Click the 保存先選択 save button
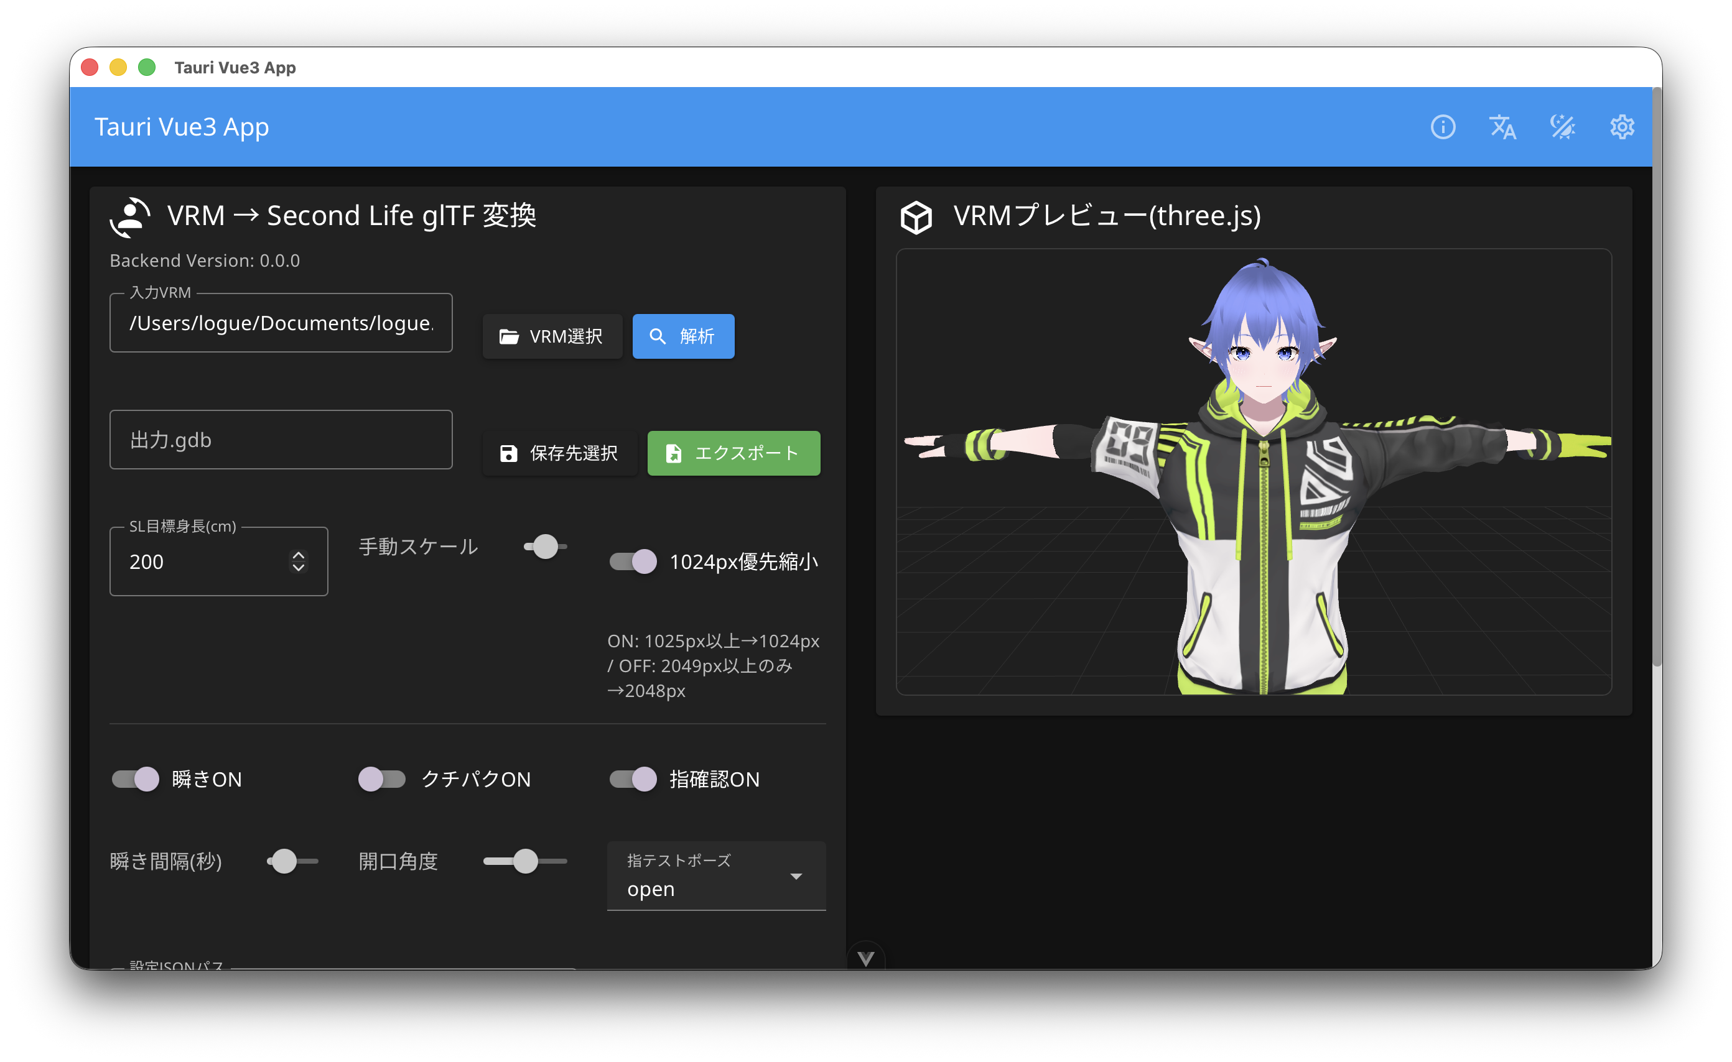The image size is (1732, 1062). click(559, 453)
